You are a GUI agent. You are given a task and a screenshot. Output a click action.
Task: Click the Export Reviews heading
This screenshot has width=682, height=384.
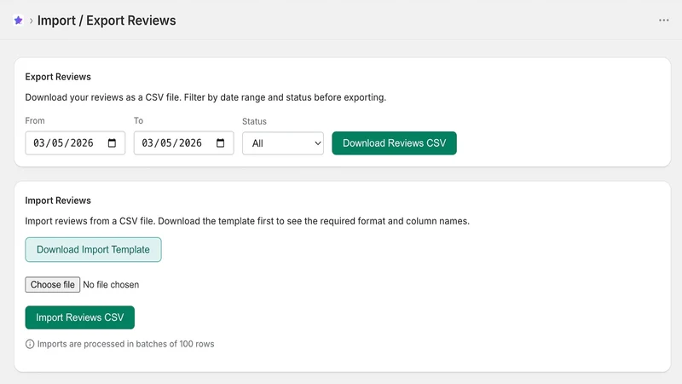click(58, 77)
